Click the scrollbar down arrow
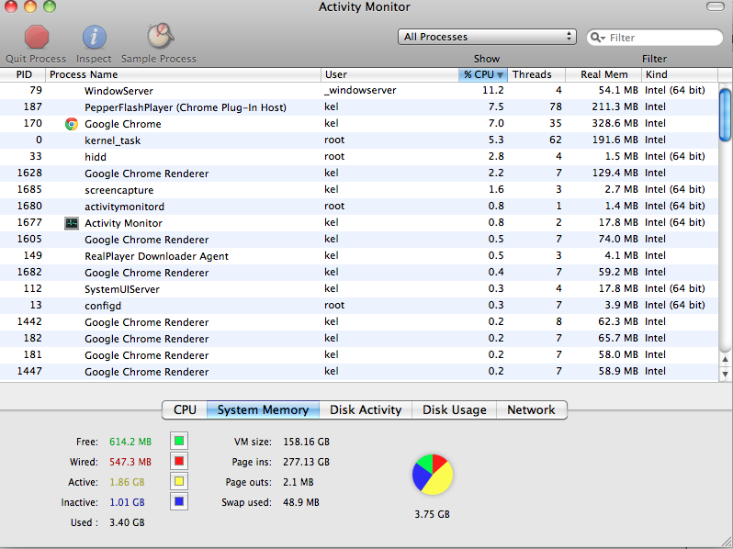733x549 pixels. click(x=725, y=374)
